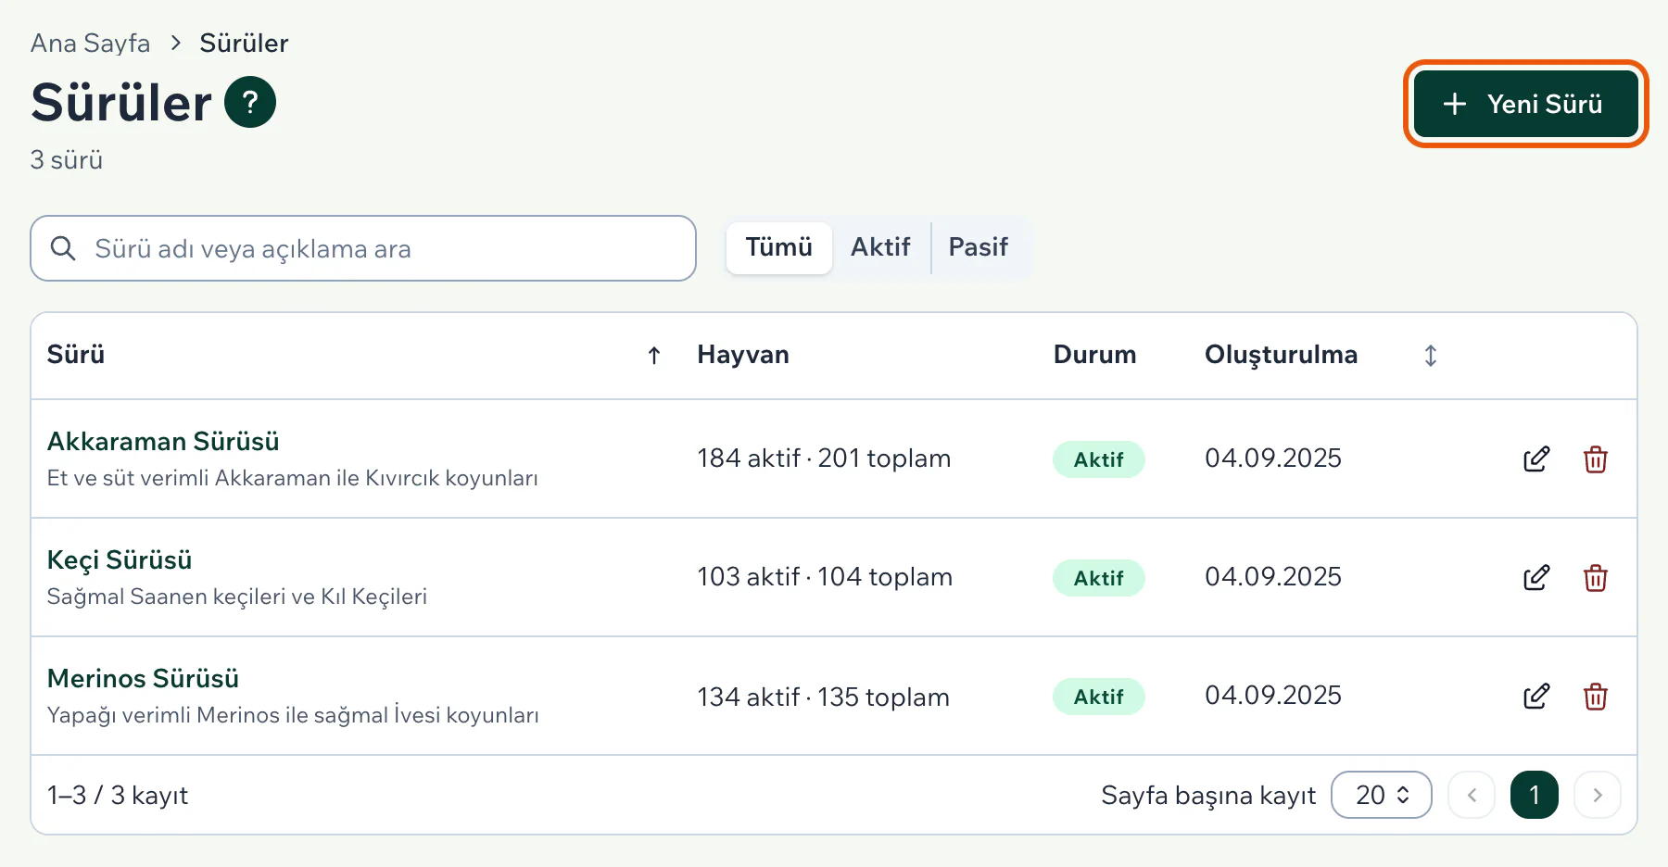Image resolution: width=1668 pixels, height=867 pixels.
Task: Click 'Sağmal Saanen keçileri ve Kıl Keçileri' description
Action: (237, 597)
